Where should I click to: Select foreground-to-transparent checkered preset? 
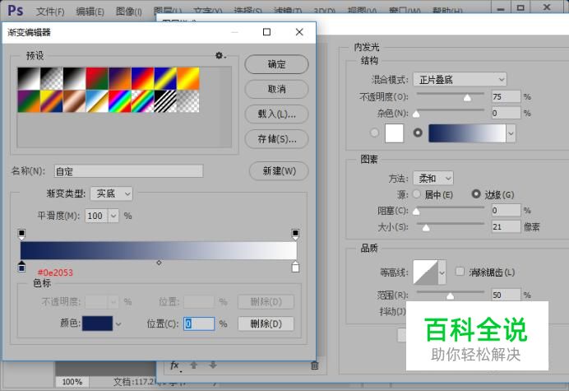pyautogui.click(x=52, y=78)
